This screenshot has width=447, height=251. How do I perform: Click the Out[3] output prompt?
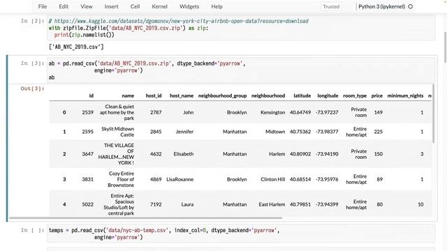[x=32, y=89]
